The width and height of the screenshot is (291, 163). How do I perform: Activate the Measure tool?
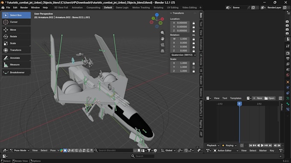point(16,65)
